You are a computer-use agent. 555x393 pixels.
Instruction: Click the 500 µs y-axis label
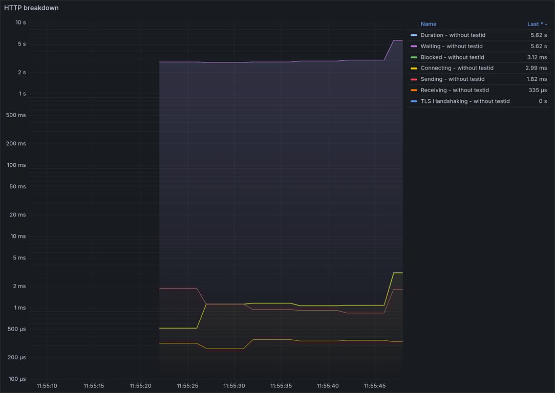[x=16, y=329]
